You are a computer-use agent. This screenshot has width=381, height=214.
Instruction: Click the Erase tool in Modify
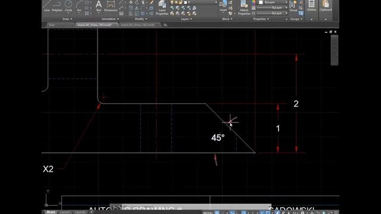151,2
